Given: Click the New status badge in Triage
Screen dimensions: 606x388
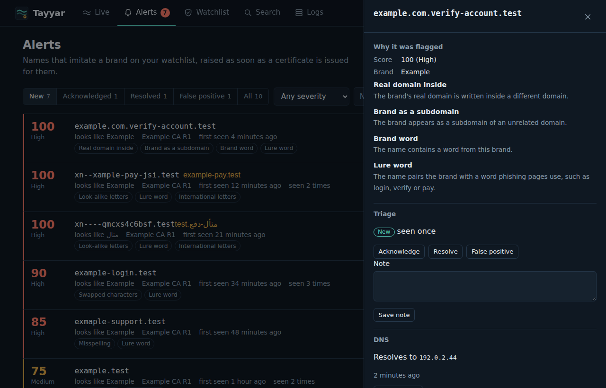Looking at the screenshot, I should [384, 232].
